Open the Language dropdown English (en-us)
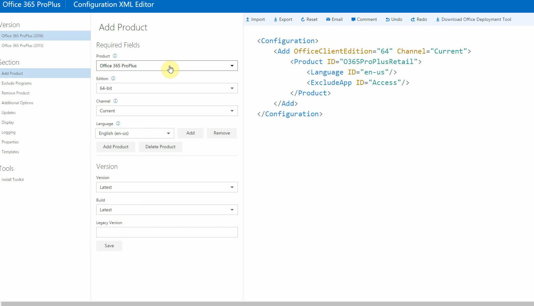Image resolution: width=534 pixels, height=306 pixels. (x=134, y=133)
